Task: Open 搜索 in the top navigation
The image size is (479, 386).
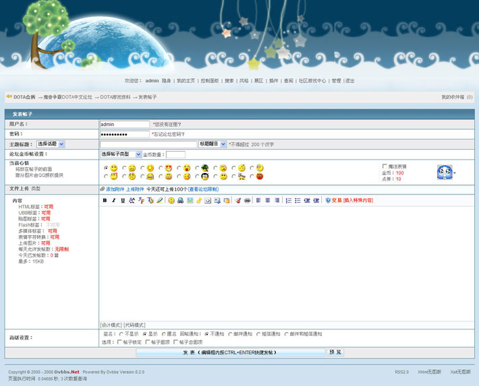Action: click(x=229, y=81)
